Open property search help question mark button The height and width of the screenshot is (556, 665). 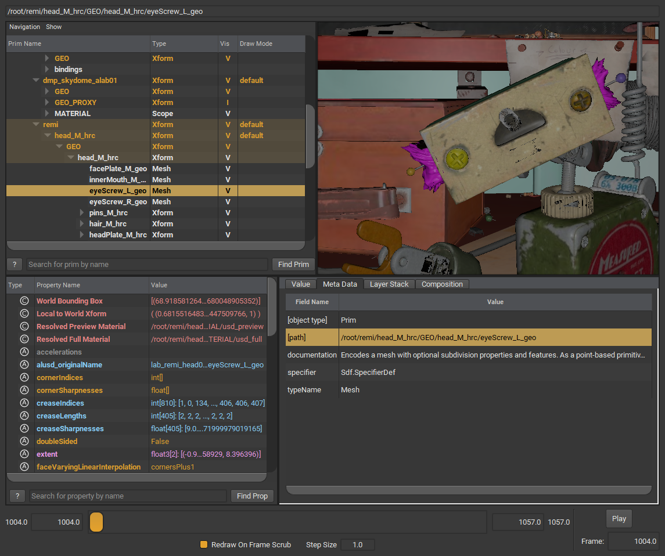[x=17, y=496]
